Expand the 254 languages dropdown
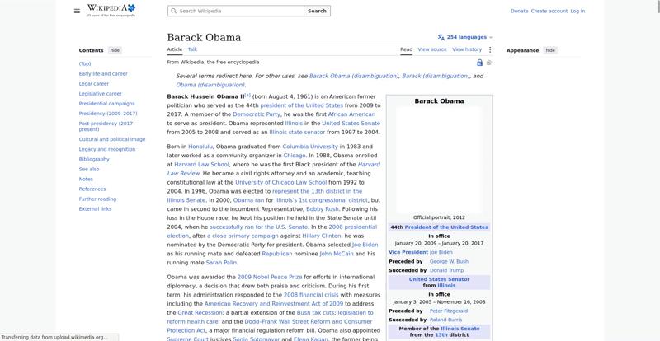 click(469, 37)
